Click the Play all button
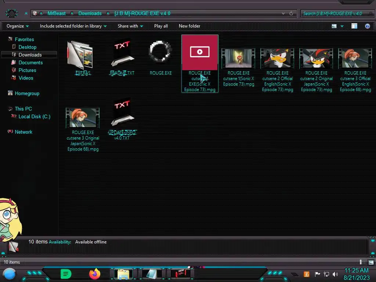The width and height of the screenshot is (376, 282). [x=161, y=26]
